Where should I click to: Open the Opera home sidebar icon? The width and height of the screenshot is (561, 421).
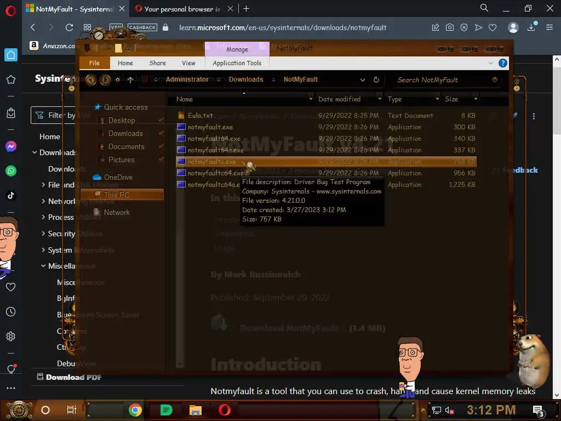pyautogui.click(x=11, y=55)
